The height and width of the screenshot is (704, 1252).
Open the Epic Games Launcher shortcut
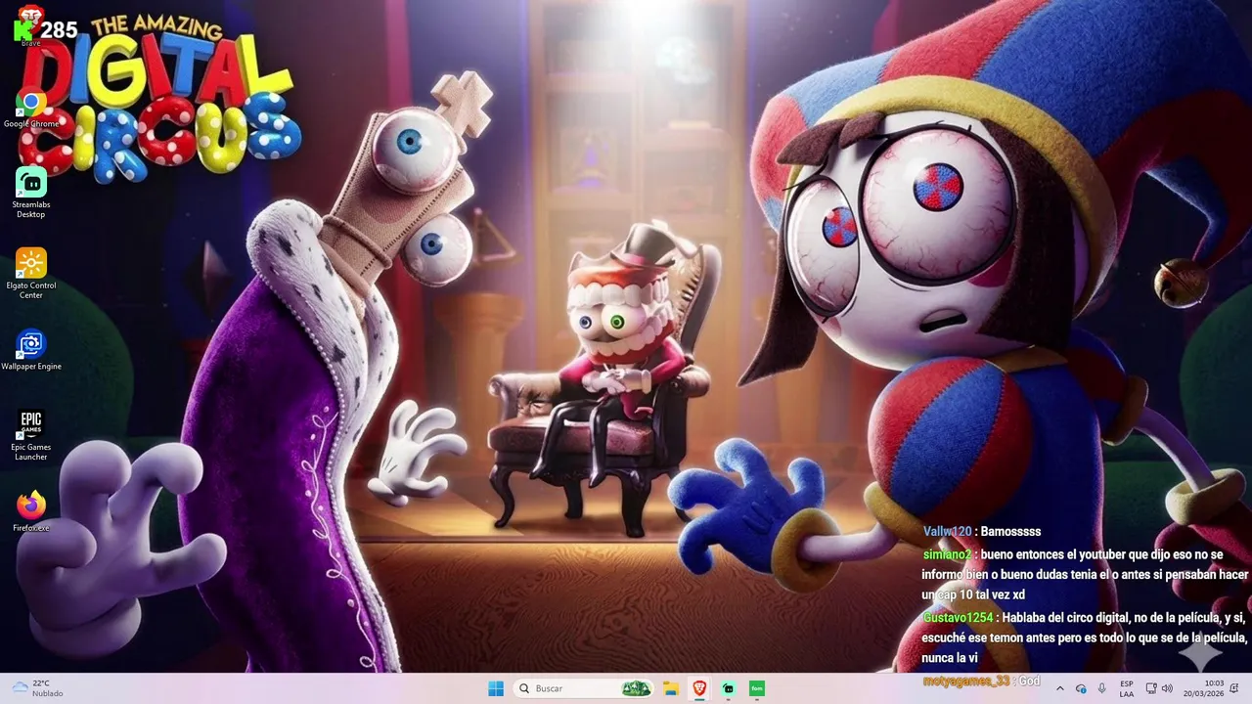click(30, 435)
